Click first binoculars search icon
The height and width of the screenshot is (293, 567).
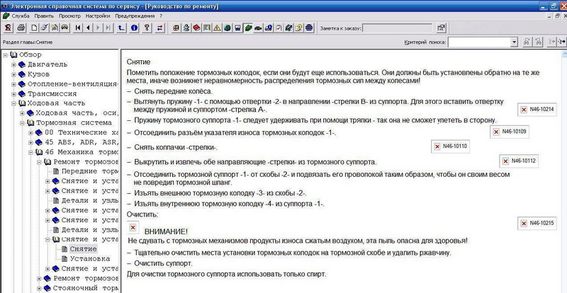[x=527, y=42]
